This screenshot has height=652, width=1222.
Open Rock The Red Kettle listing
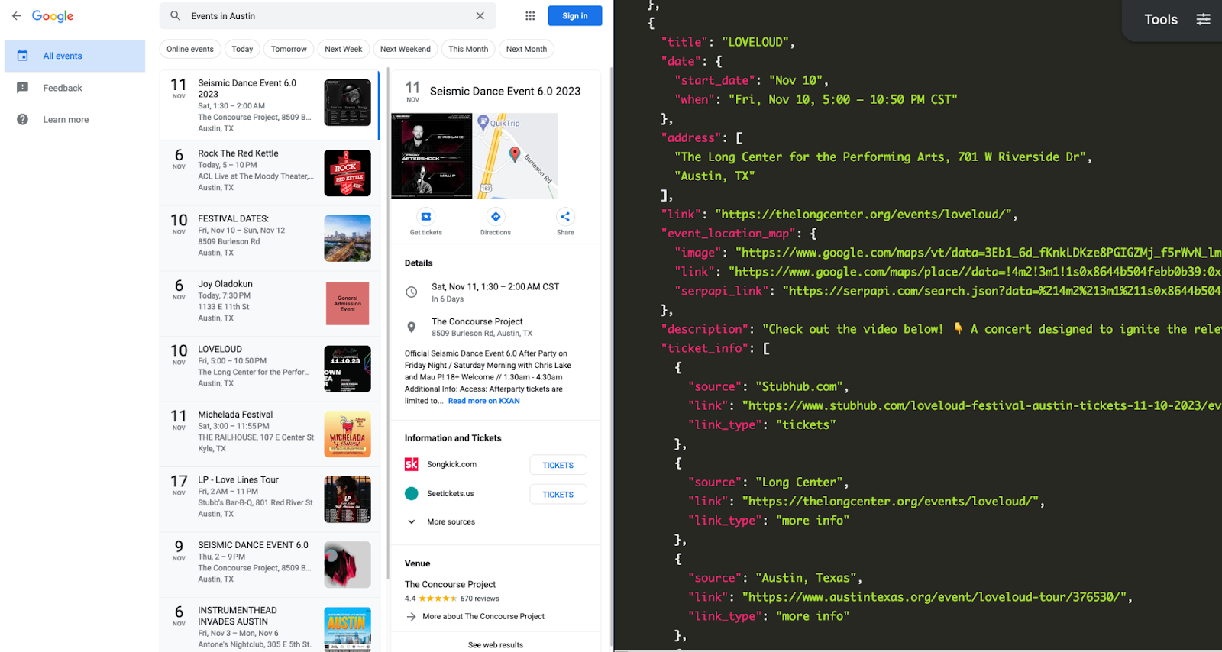point(269,173)
